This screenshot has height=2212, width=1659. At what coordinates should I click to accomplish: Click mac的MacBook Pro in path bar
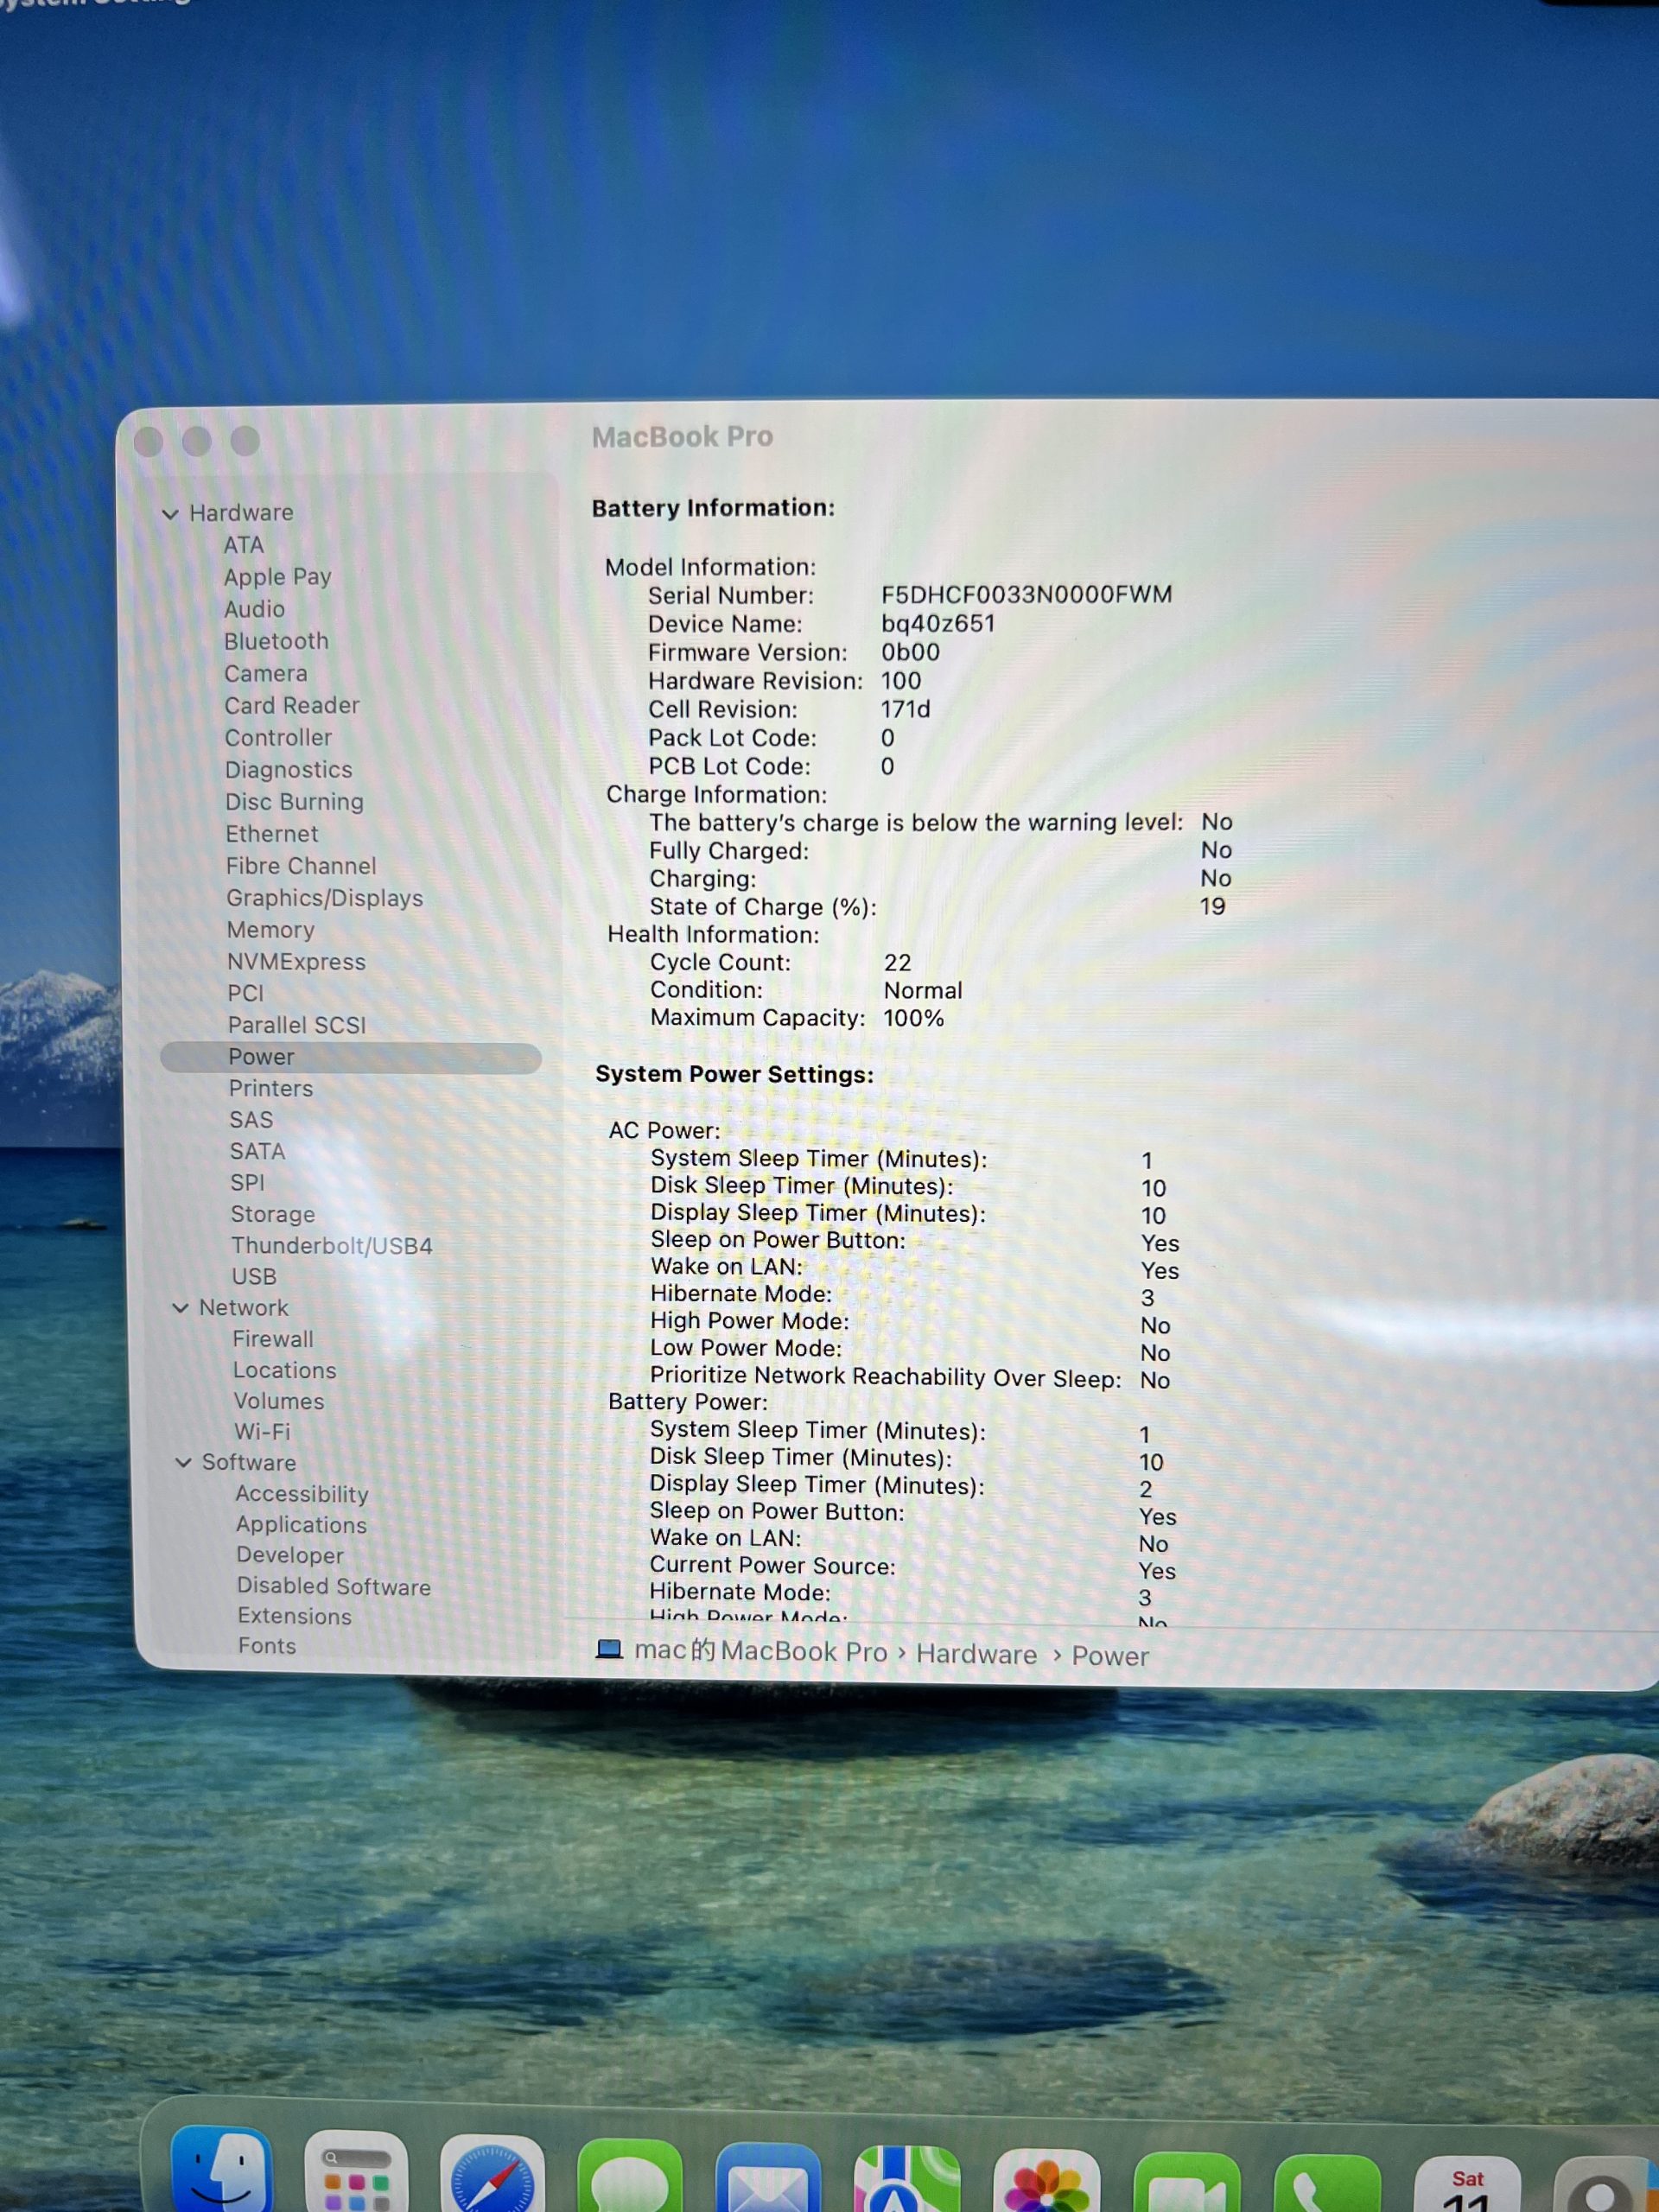point(760,1650)
